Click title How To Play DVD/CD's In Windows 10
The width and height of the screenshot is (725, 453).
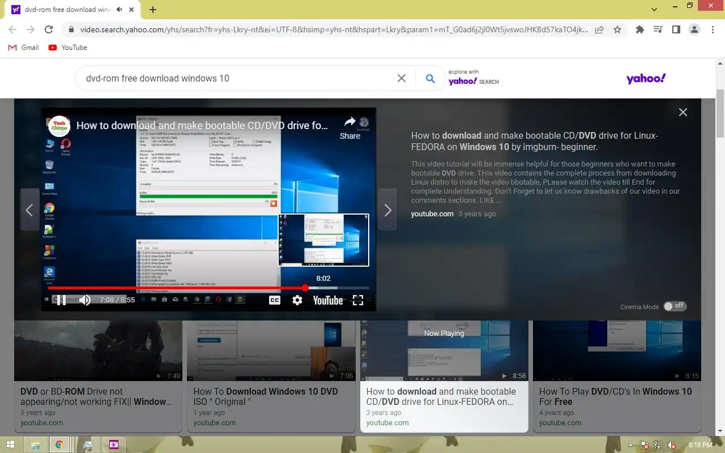[x=615, y=396]
